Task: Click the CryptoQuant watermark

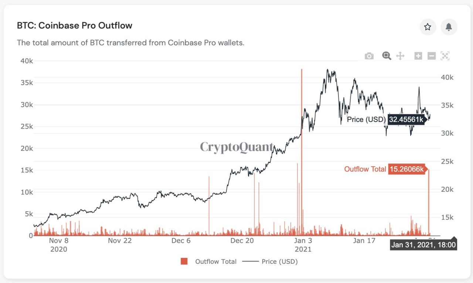Action: coord(236,147)
